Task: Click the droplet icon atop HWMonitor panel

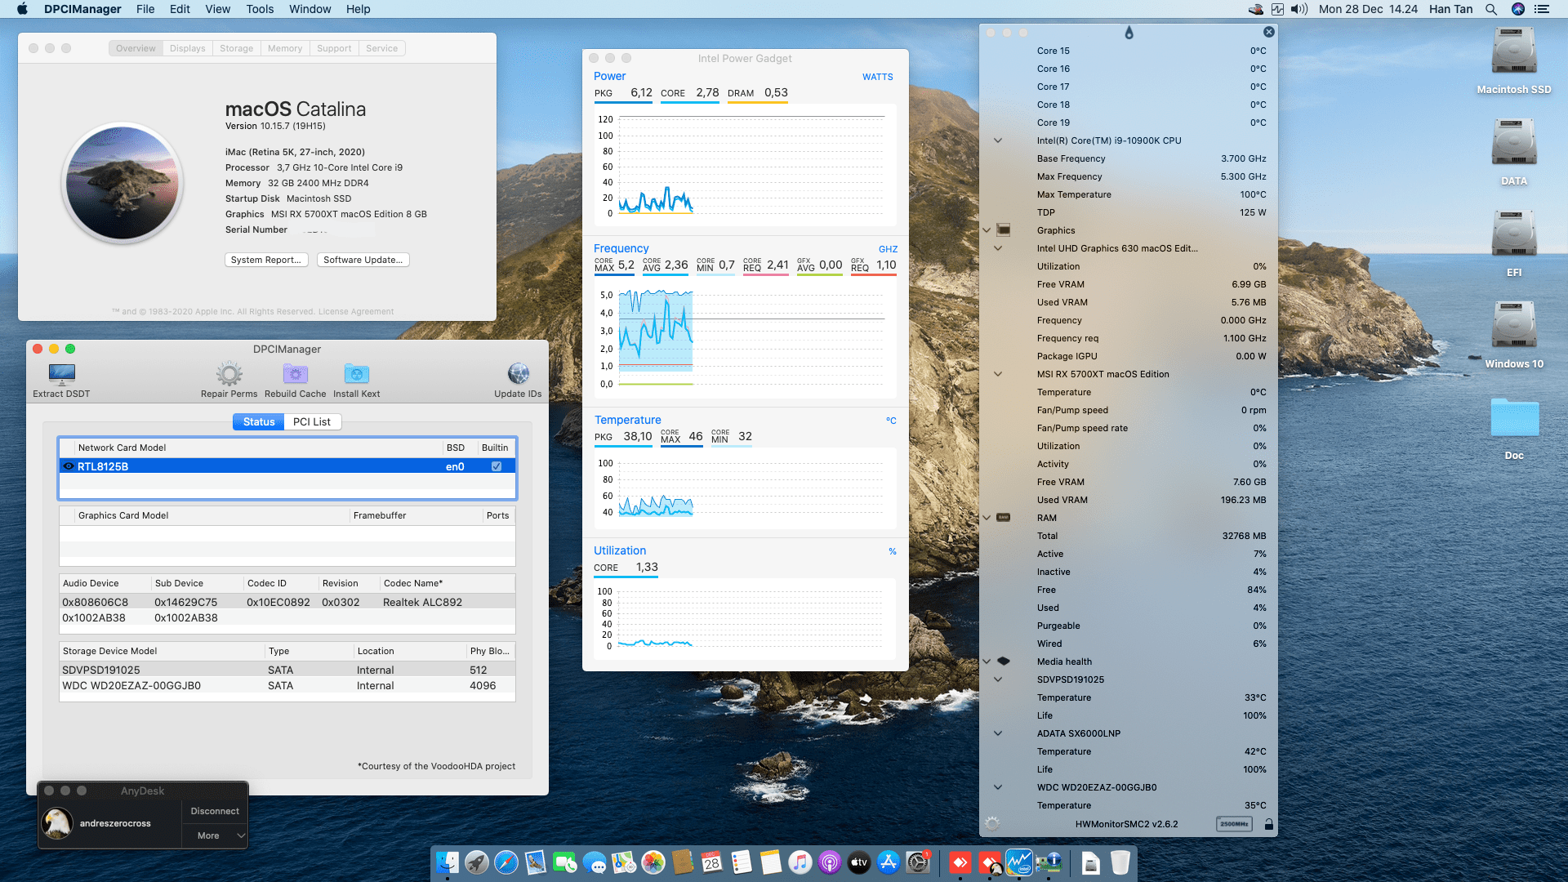Action: pyautogui.click(x=1129, y=33)
